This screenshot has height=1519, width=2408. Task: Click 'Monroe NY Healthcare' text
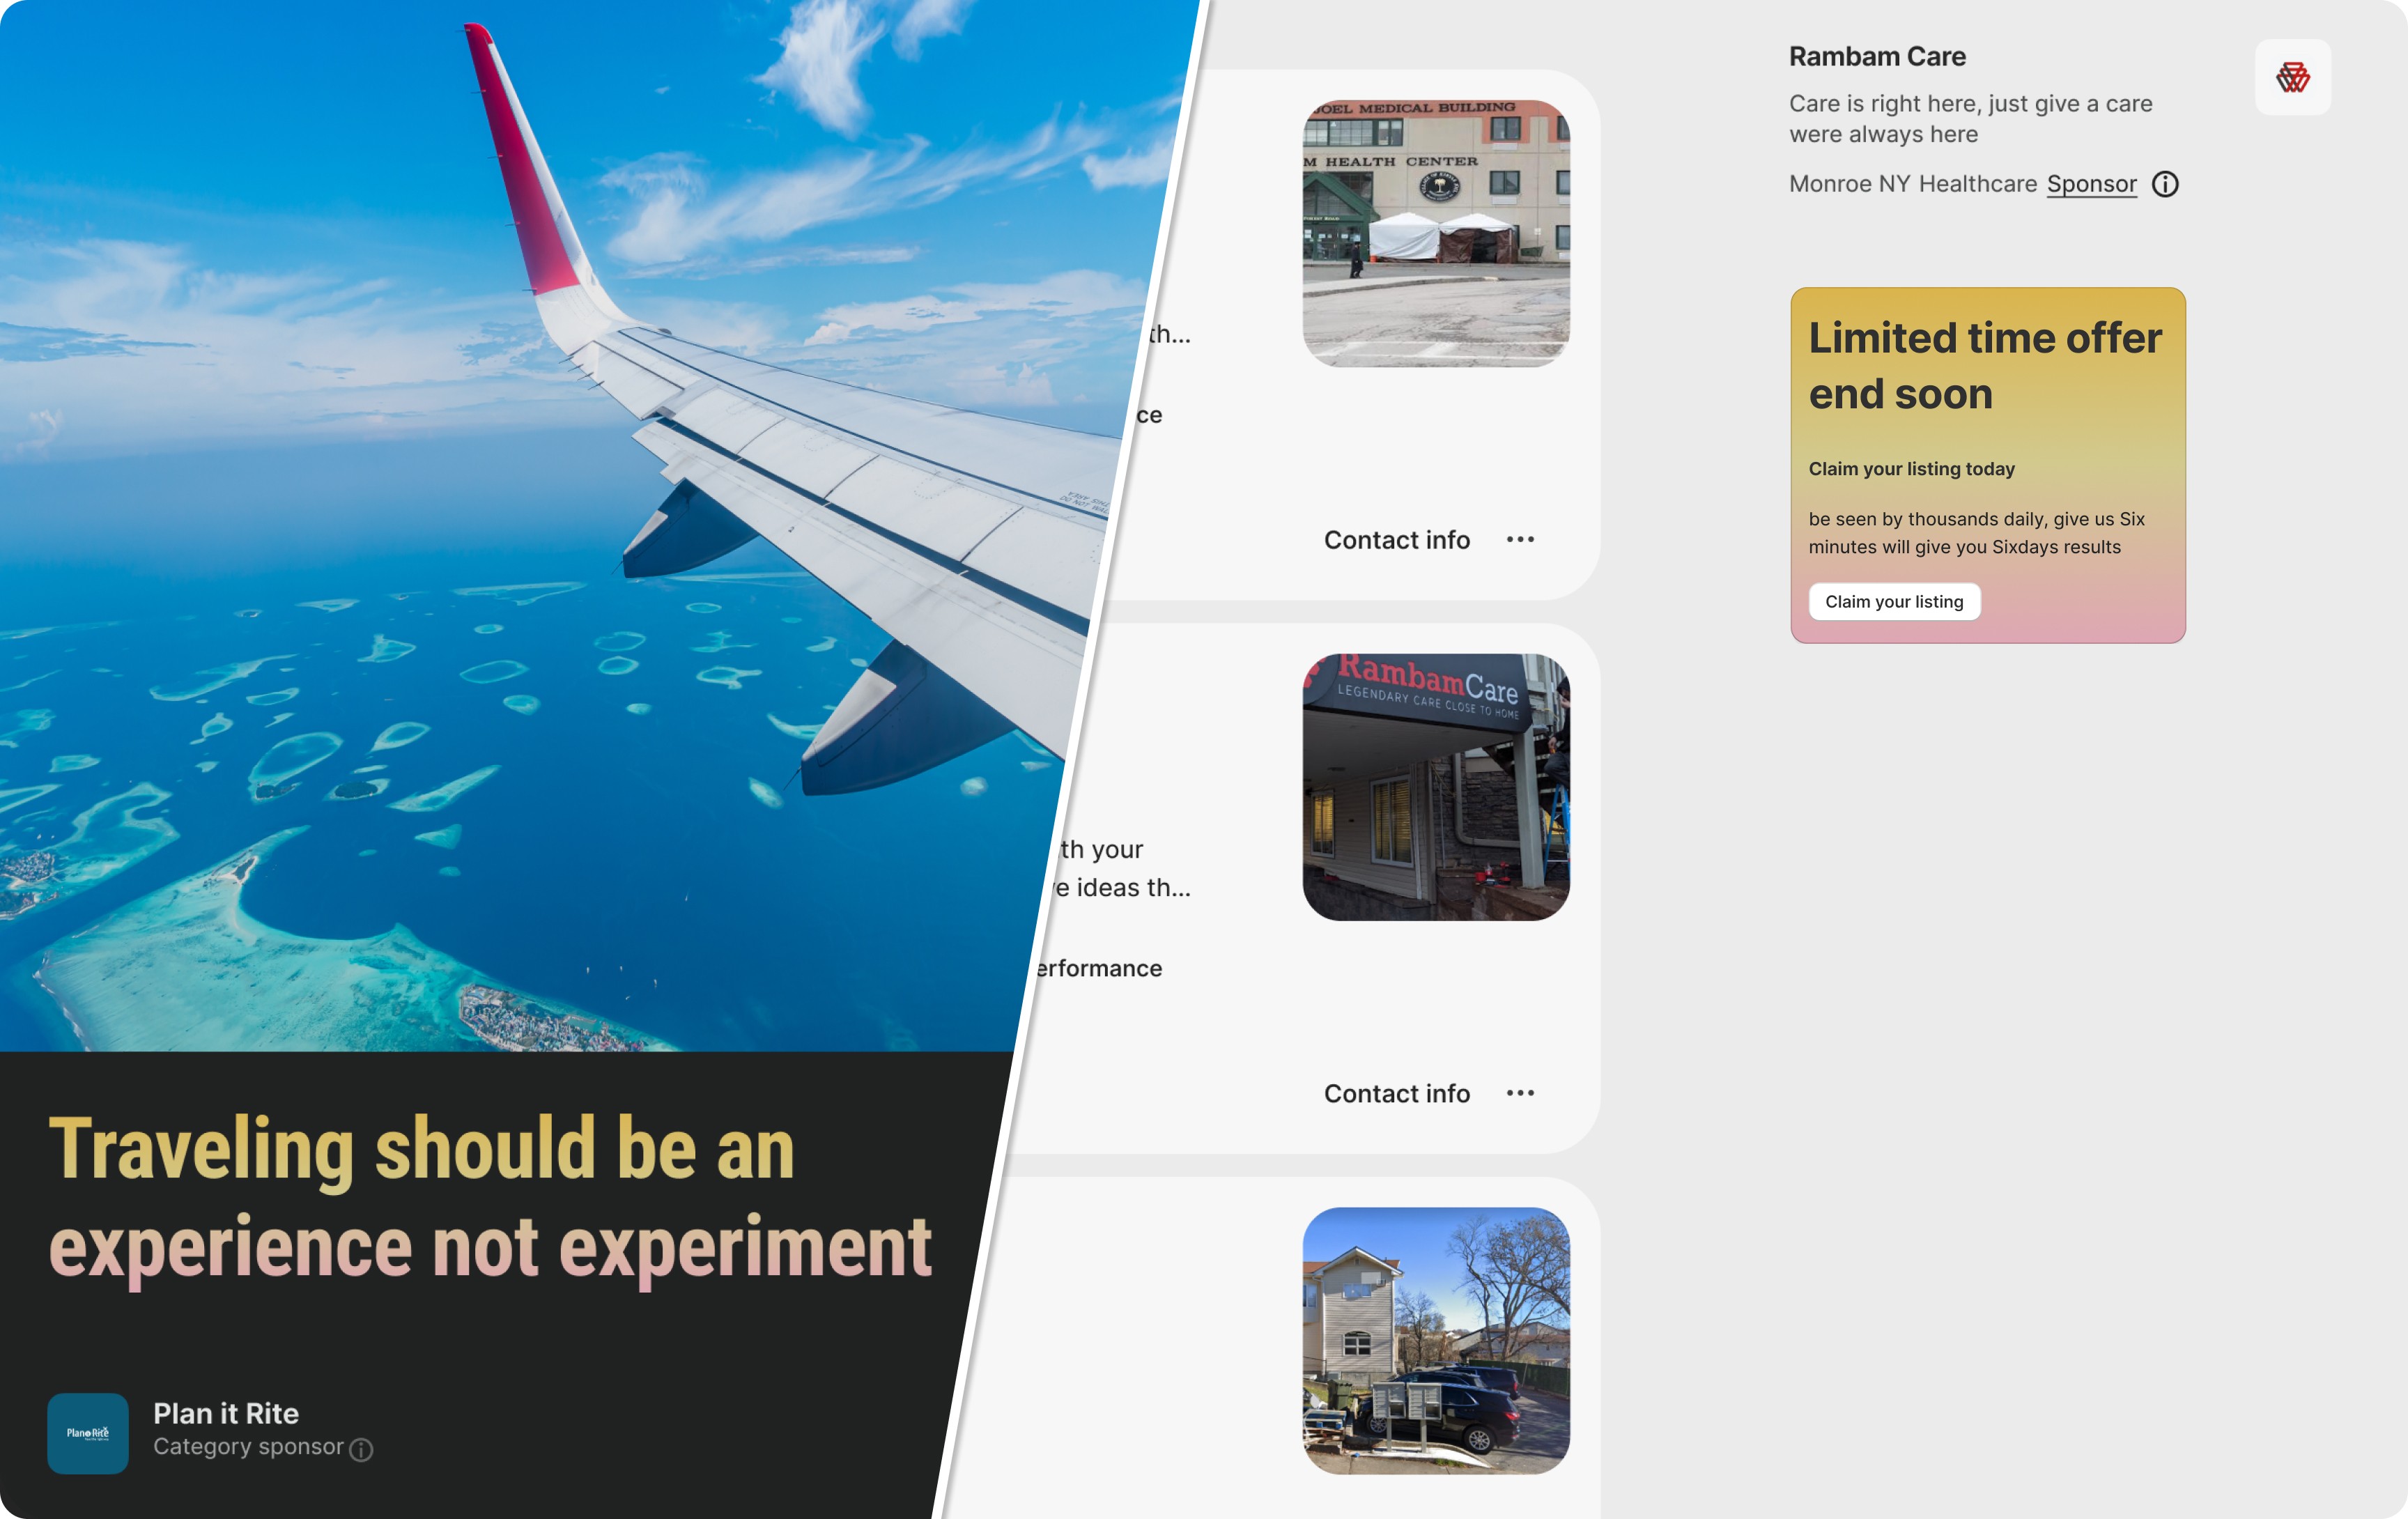(1912, 184)
